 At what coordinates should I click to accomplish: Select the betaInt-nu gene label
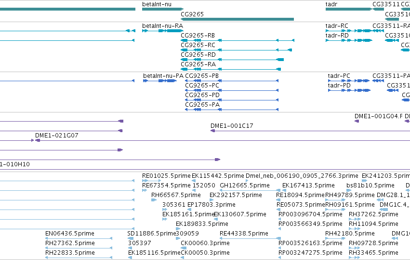(157, 4)
